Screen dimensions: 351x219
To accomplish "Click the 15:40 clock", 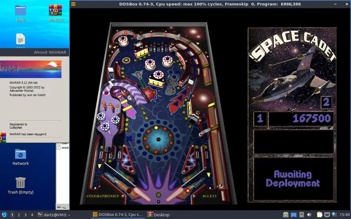I will [x=345, y=215].
